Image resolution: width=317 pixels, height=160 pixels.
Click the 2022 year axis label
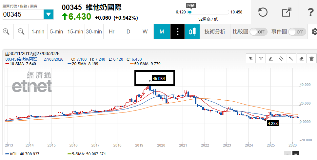click(205, 145)
